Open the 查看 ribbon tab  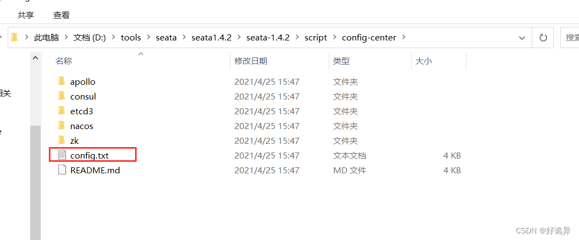coord(61,15)
